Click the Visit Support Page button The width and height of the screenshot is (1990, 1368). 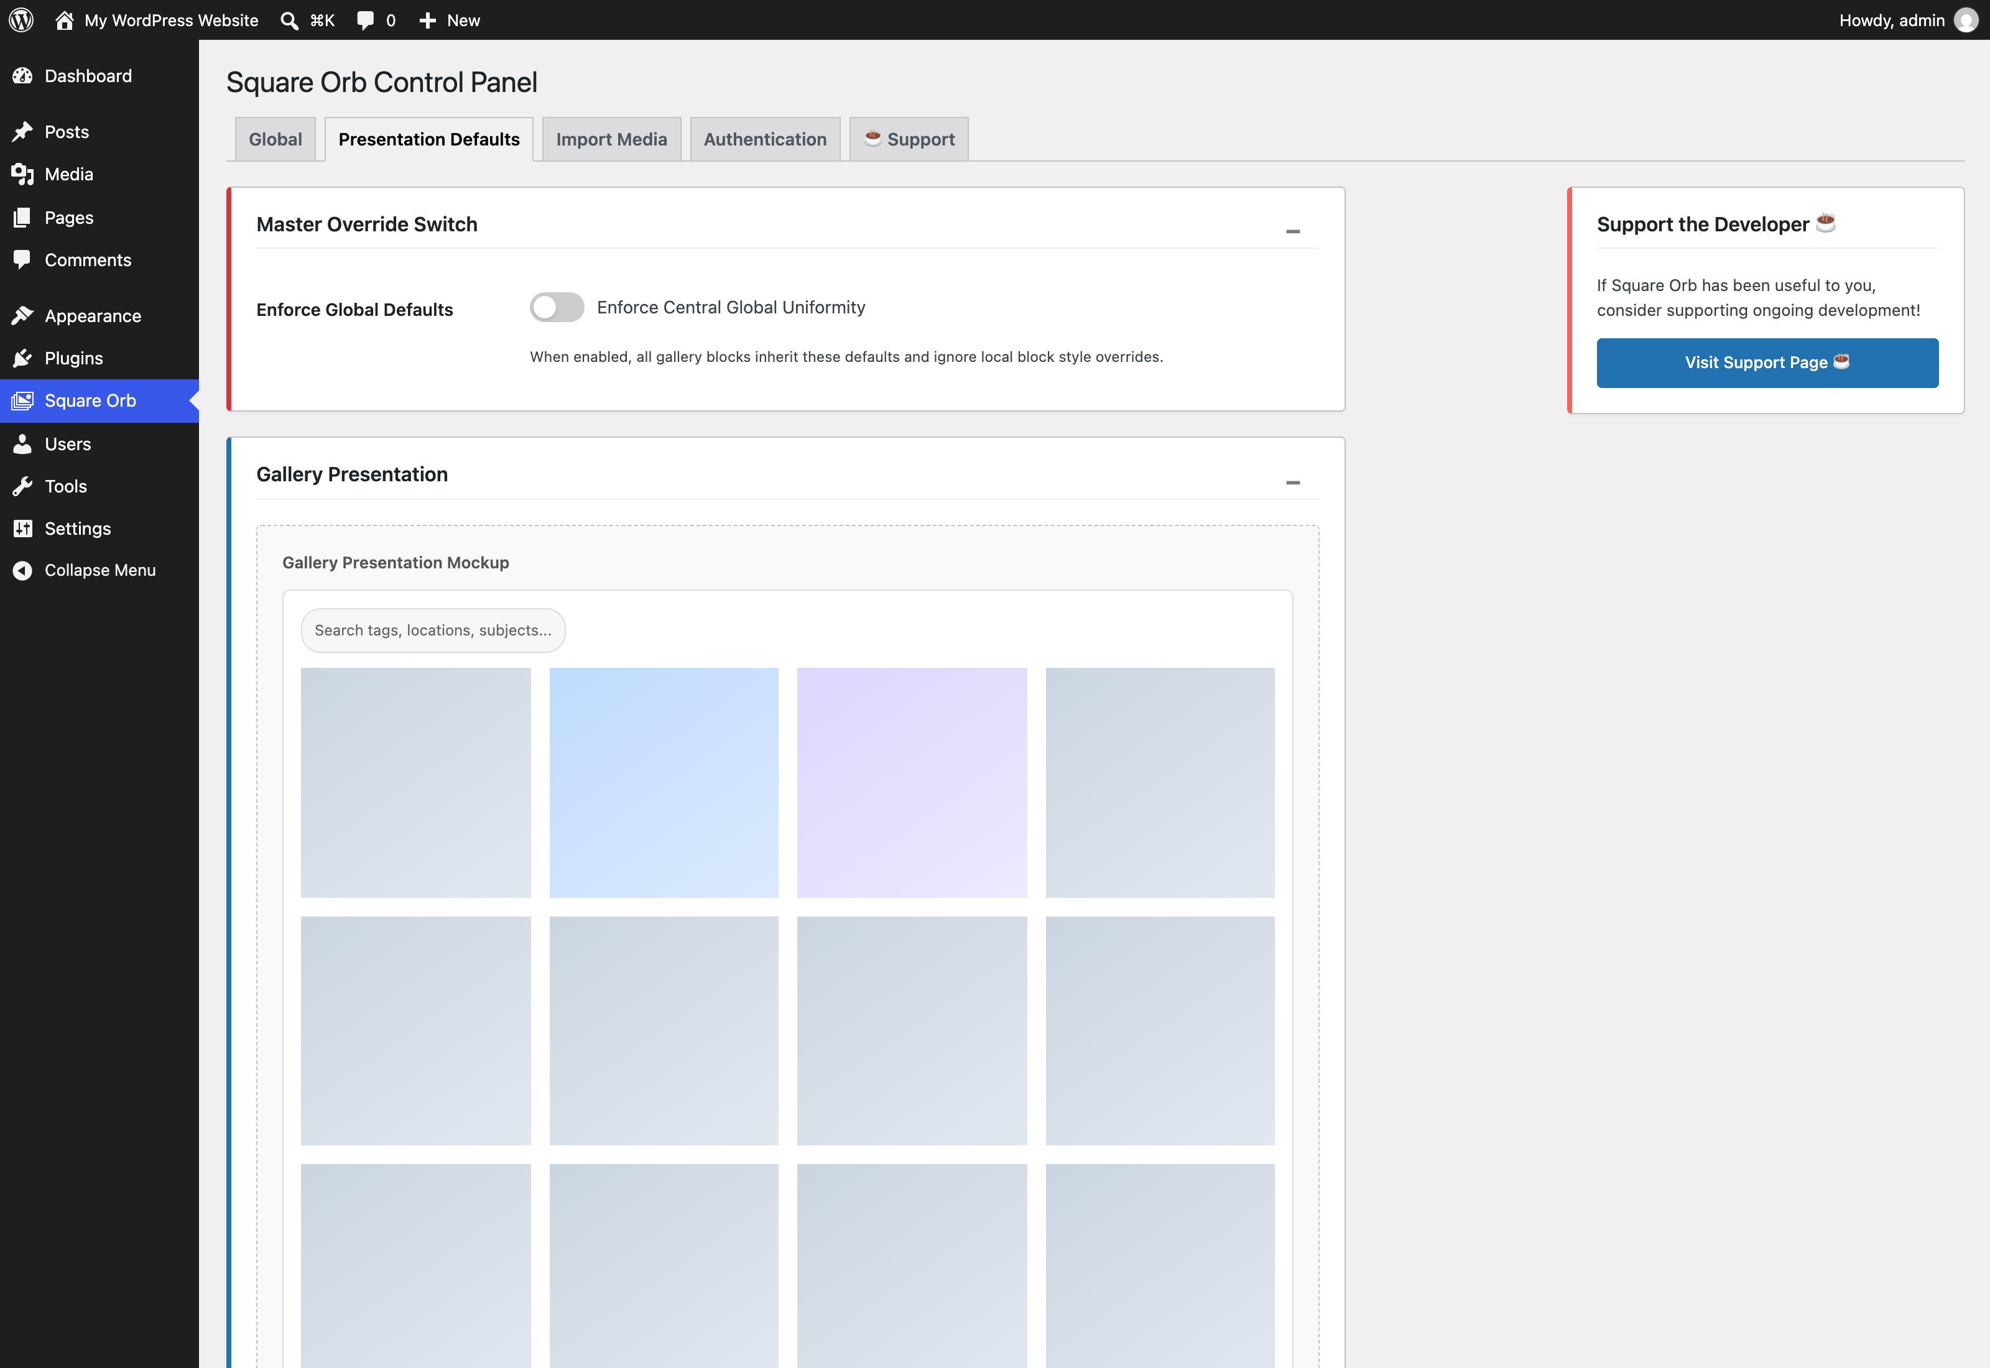tap(1767, 363)
